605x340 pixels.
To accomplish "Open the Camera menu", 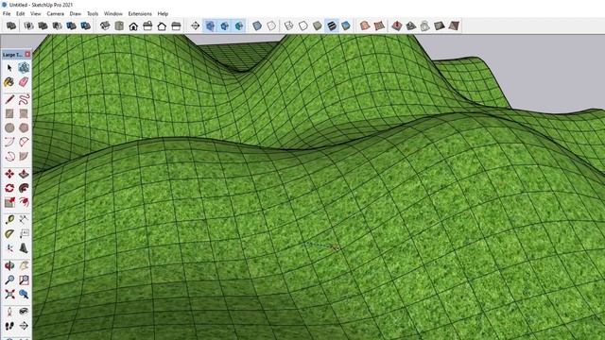I will 55,13.
